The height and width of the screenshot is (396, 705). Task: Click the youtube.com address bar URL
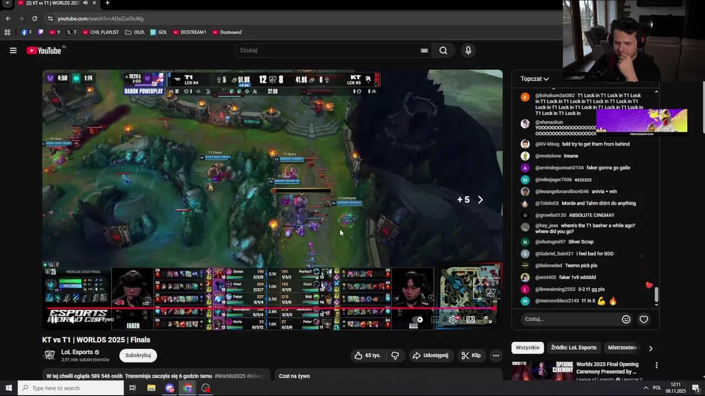point(100,19)
